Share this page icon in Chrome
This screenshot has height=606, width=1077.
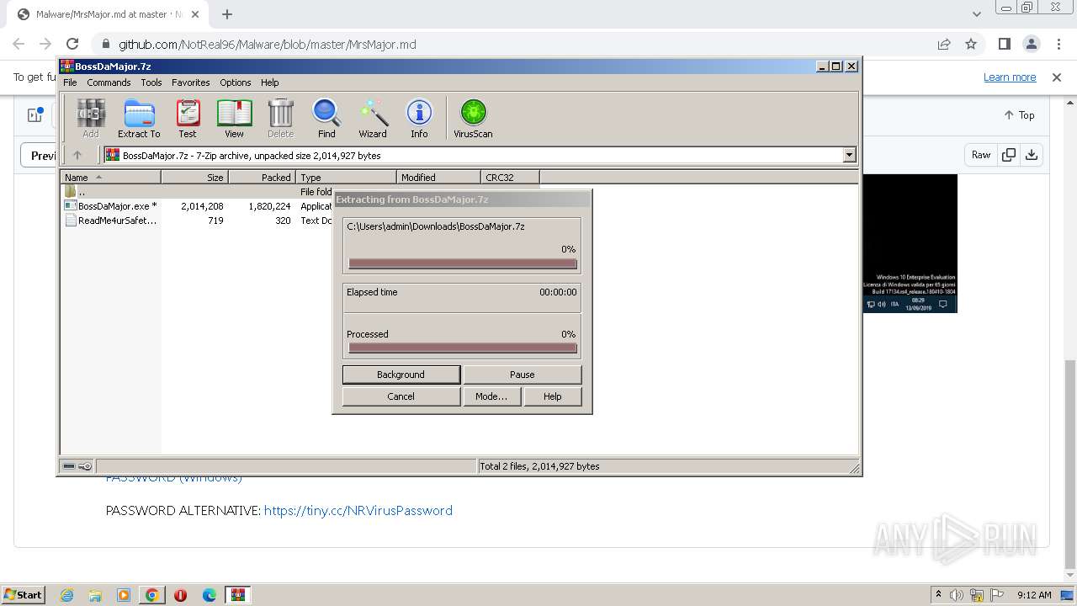coord(944,44)
